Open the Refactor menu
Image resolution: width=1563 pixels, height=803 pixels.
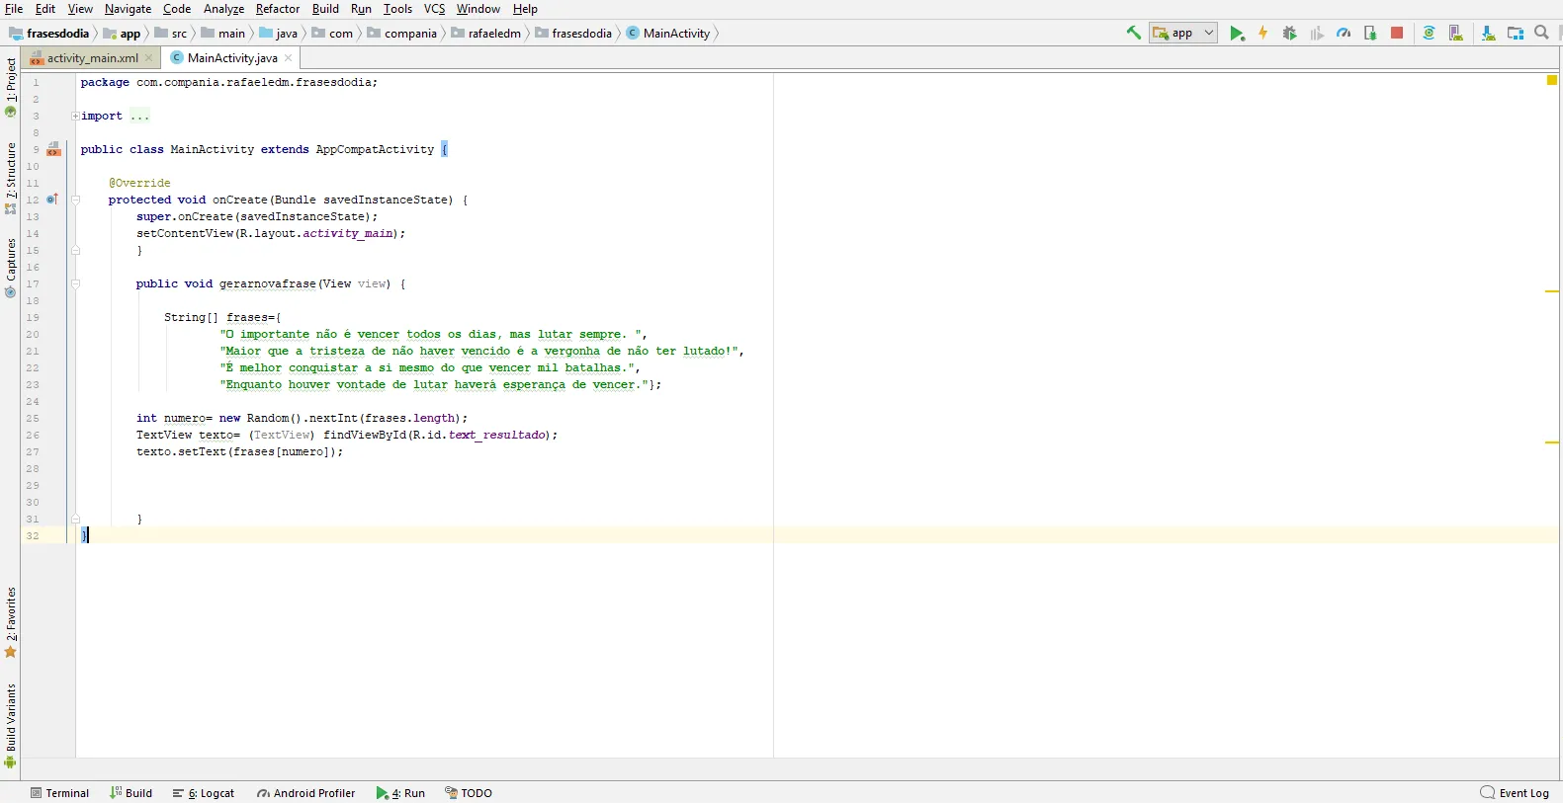[x=278, y=9]
